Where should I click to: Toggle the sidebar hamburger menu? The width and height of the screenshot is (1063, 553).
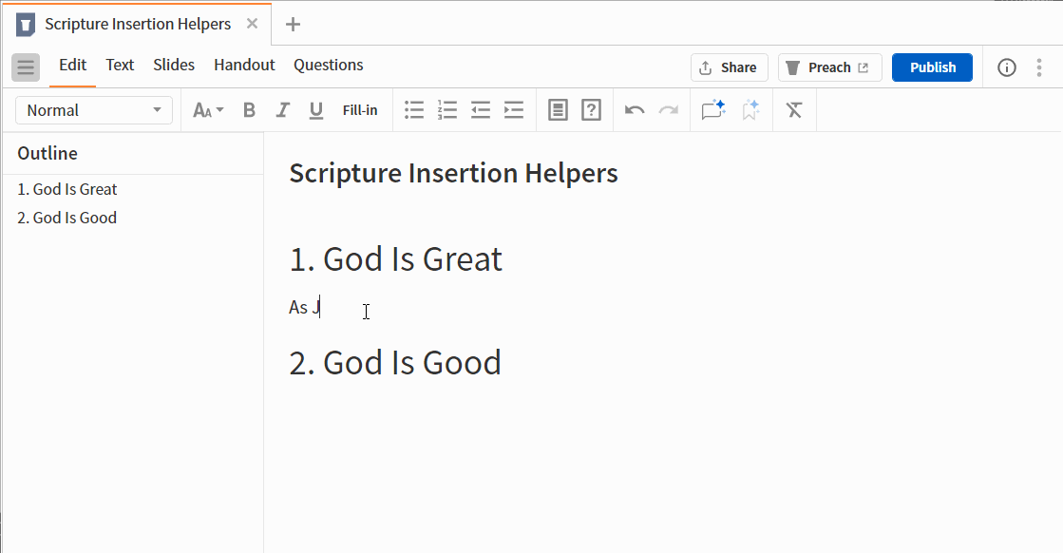[x=26, y=67]
